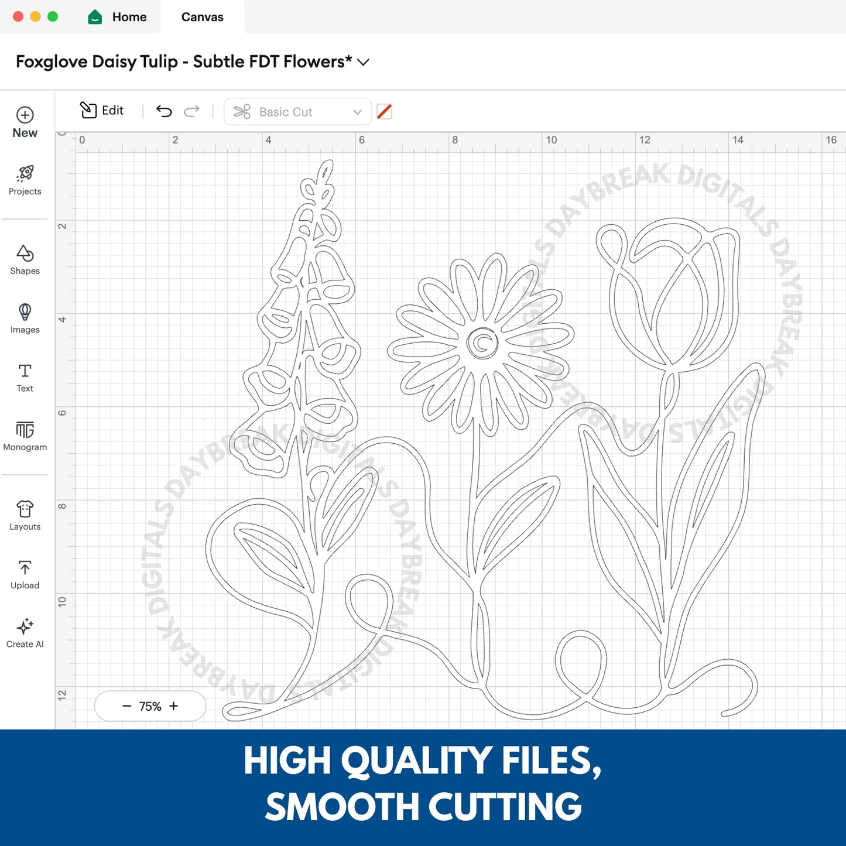Create a new project with the New icon
Viewport: 846px width, 846px height.
[24, 121]
